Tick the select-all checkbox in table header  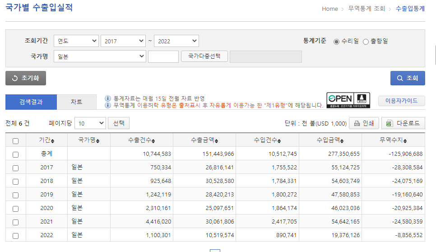pos(16,141)
